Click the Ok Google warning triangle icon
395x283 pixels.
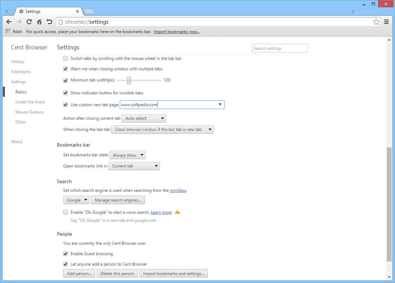(x=177, y=212)
